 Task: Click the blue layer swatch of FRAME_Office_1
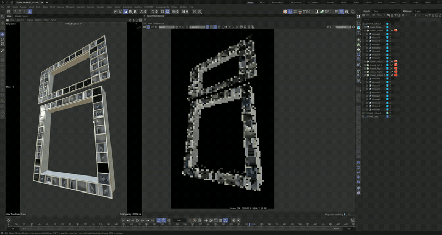pyautogui.click(x=387, y=24)
